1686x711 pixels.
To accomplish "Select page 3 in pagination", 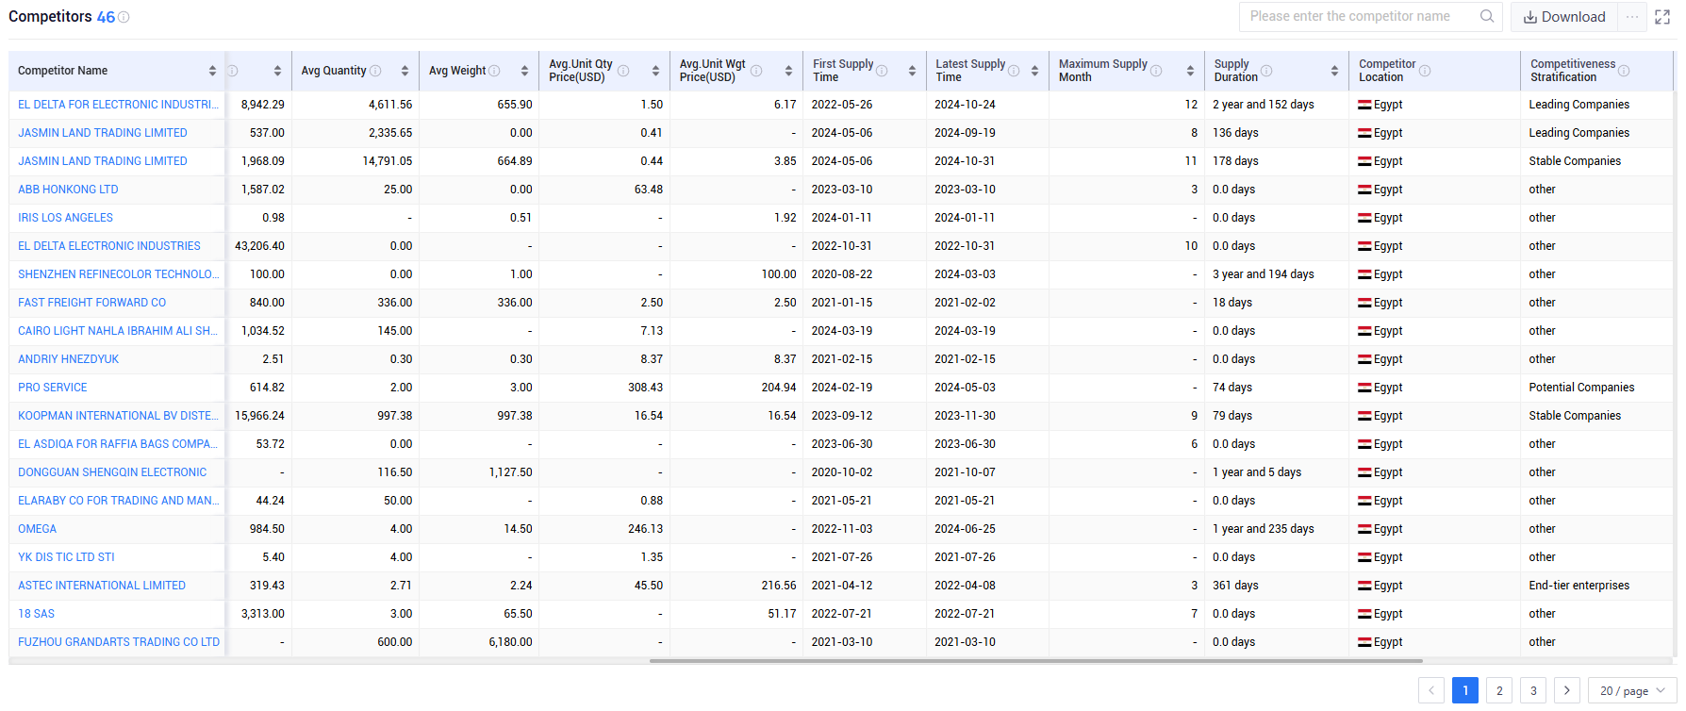I will click(x=1533, y=690).
